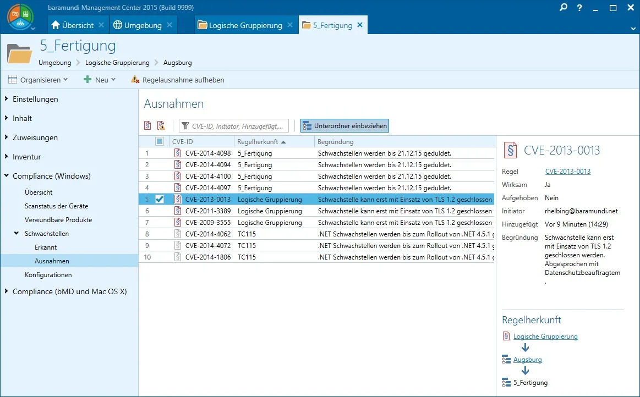Click the gray rule icon of CVE-2014-4062 row
Viewport: 640px width, 397px height.
[178, 234]
